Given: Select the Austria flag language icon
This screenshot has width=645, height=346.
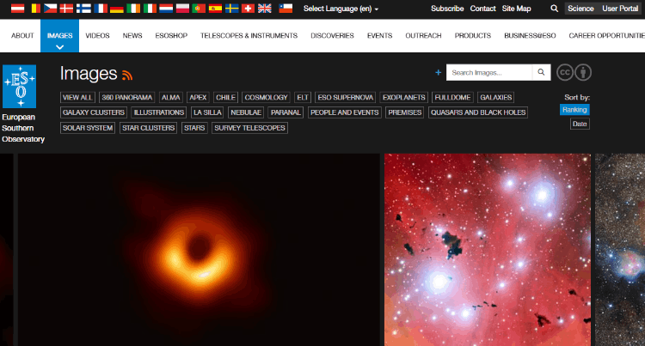Looking at the screenshot, I should 18,9.
